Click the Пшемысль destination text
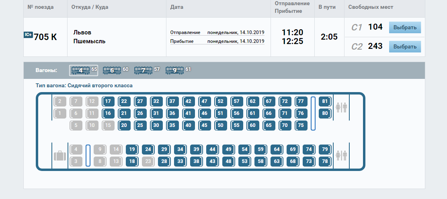The height and width of the screenshot is (199, 447). 90,42
